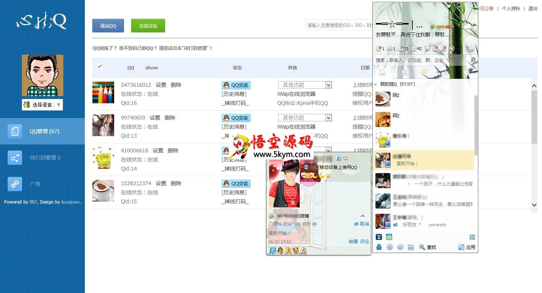Click the table scroll down arrow
This screenshot has width=542, height=293.
tap(534, 205)
